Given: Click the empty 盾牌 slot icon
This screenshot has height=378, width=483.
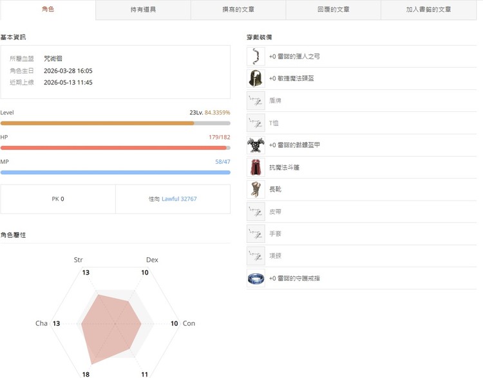Looking at the screenshot, I should coord(256,100).
